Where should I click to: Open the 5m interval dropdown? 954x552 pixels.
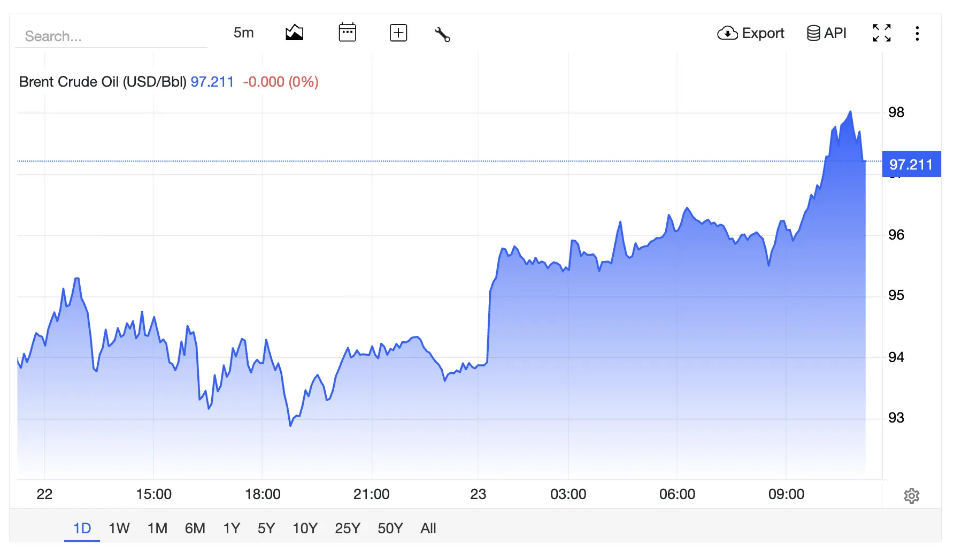tap(243, 33)
